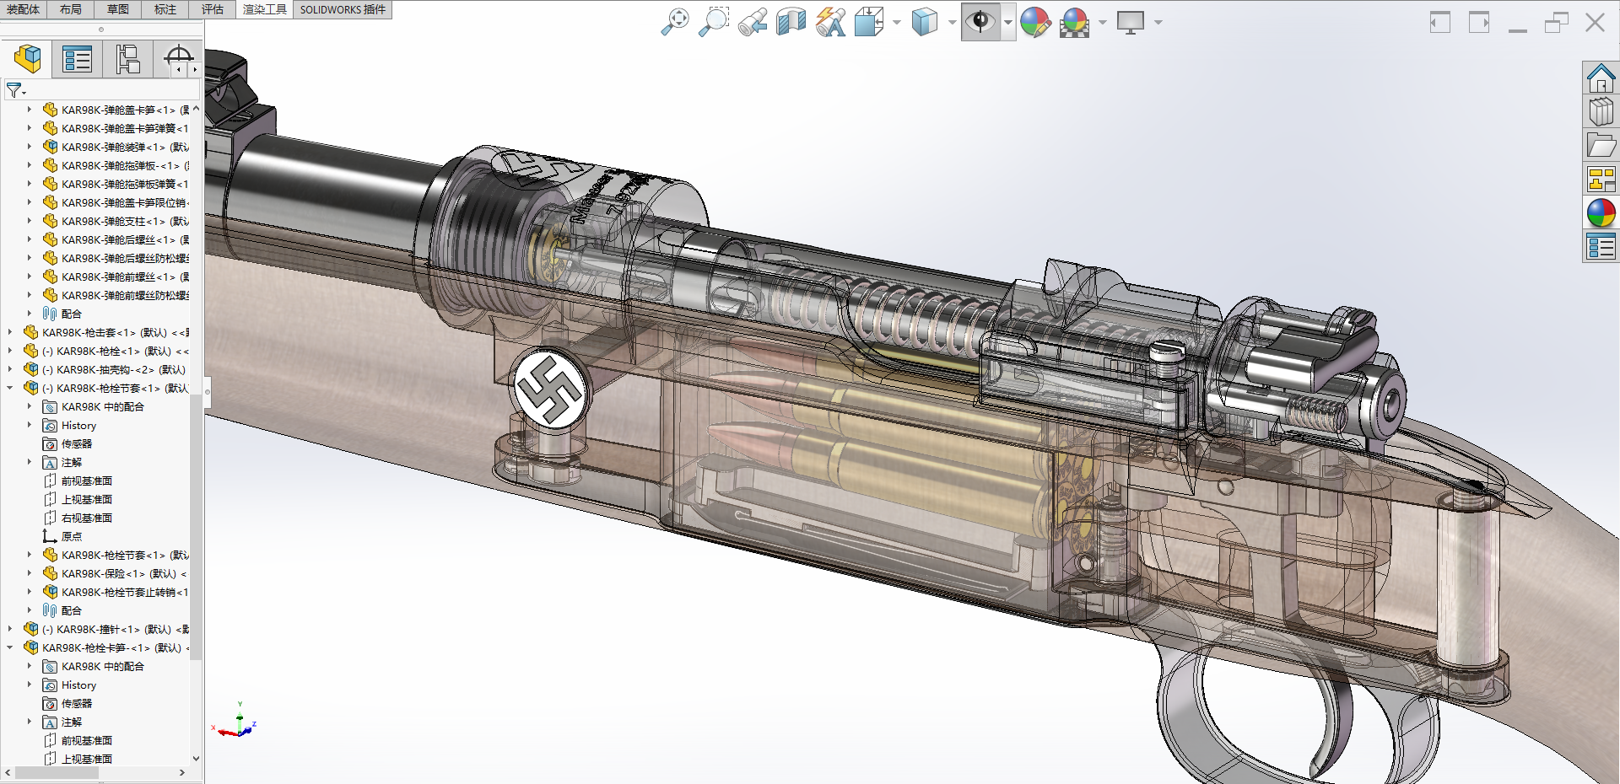Open the 标注 ribbon tab
Screen dimensions: 1620x784
coord(165,9)
